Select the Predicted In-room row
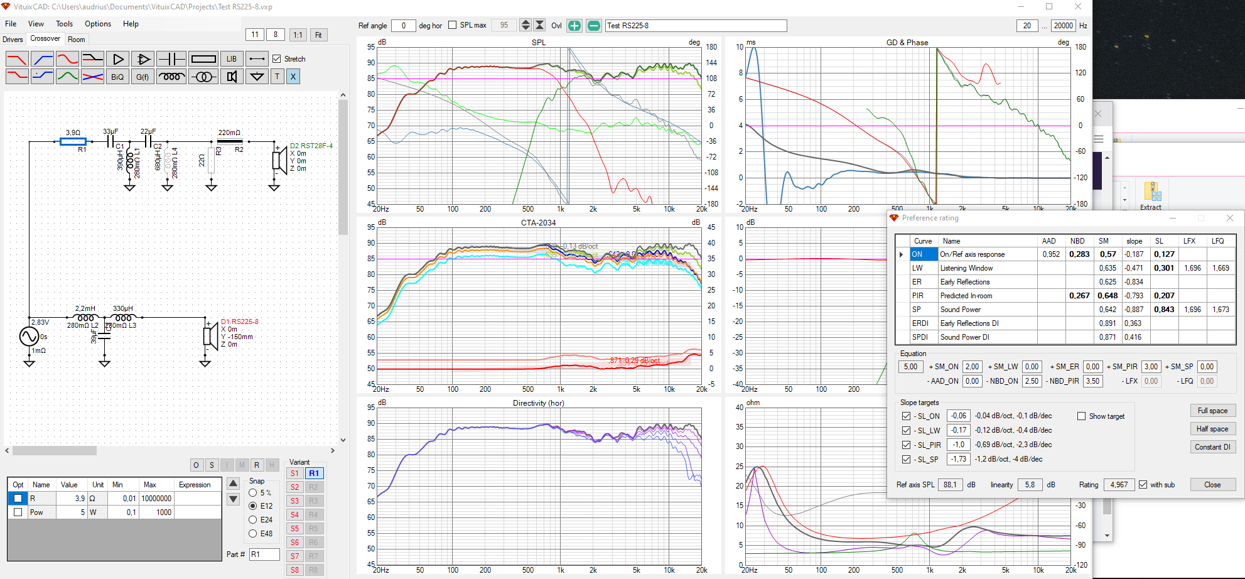The height and width of the screenshot is (579, 1245). point(1065,296)
